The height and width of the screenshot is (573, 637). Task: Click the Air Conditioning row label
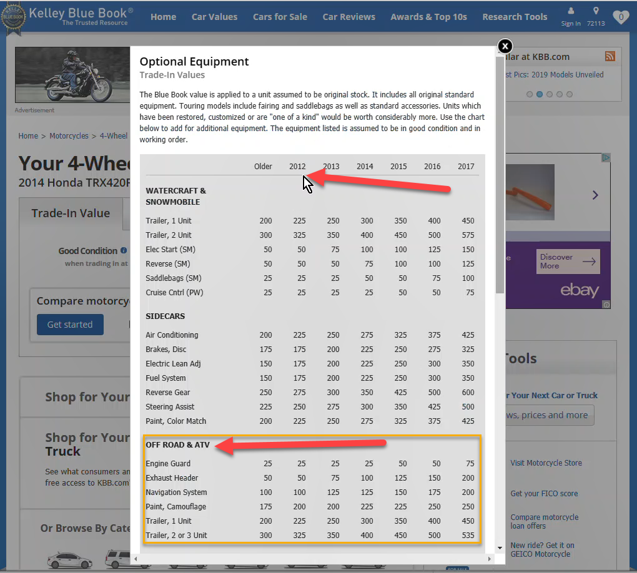tap(172, 335)
